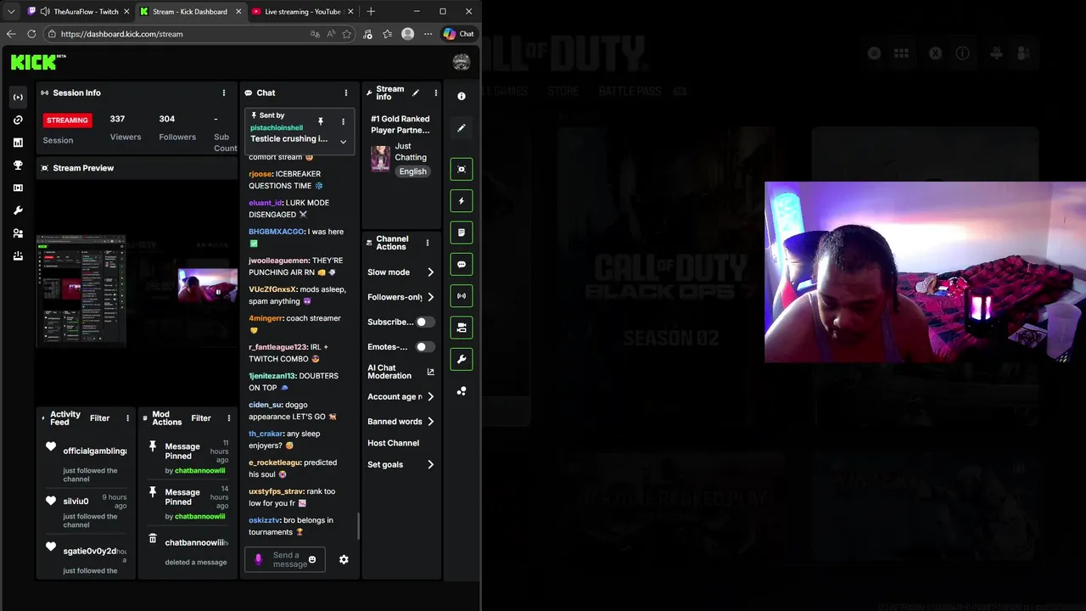
Task: Open the video clips icon in left sidebar
Action: pos(18,188)
